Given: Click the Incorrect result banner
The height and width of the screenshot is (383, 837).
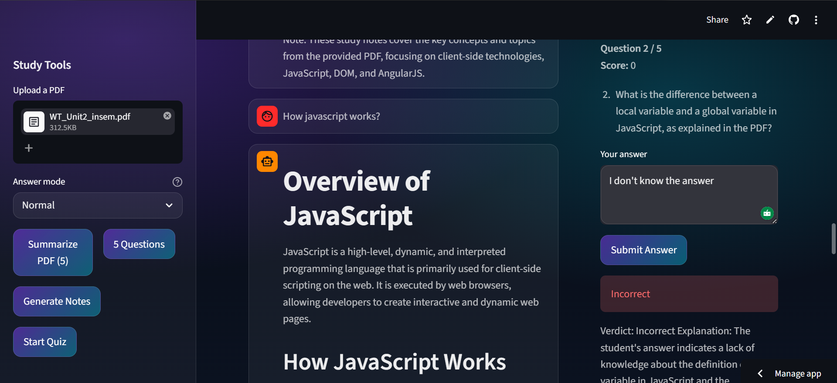Looking at the screenshot, I should pos(689,294).
